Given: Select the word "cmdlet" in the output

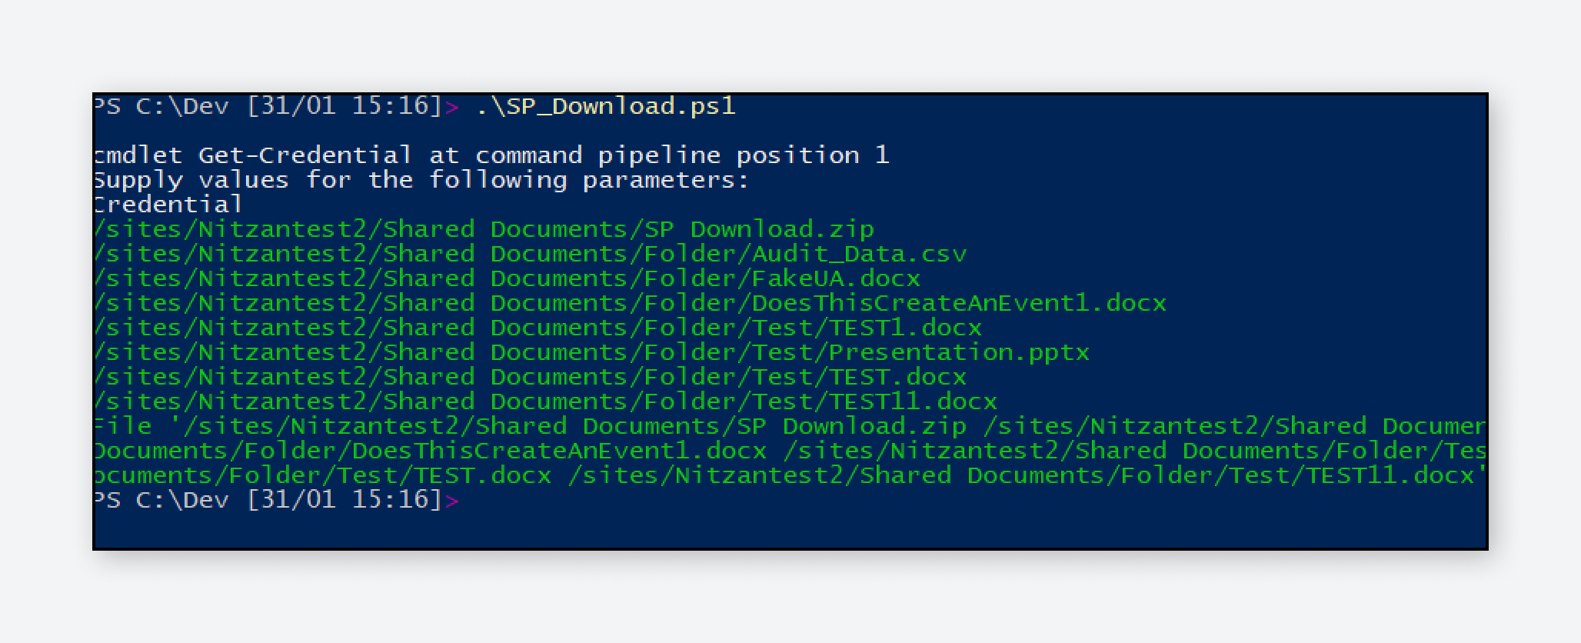Looking at the screenshot, I should point(139,155).
